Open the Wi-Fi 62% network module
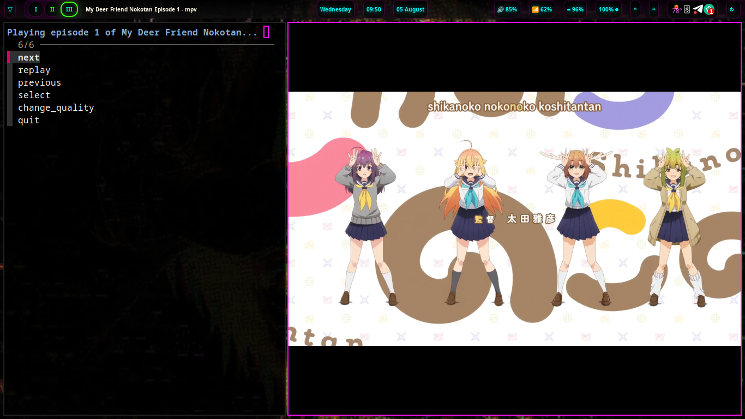Screen dimensions: 745x419 (542, 9)
